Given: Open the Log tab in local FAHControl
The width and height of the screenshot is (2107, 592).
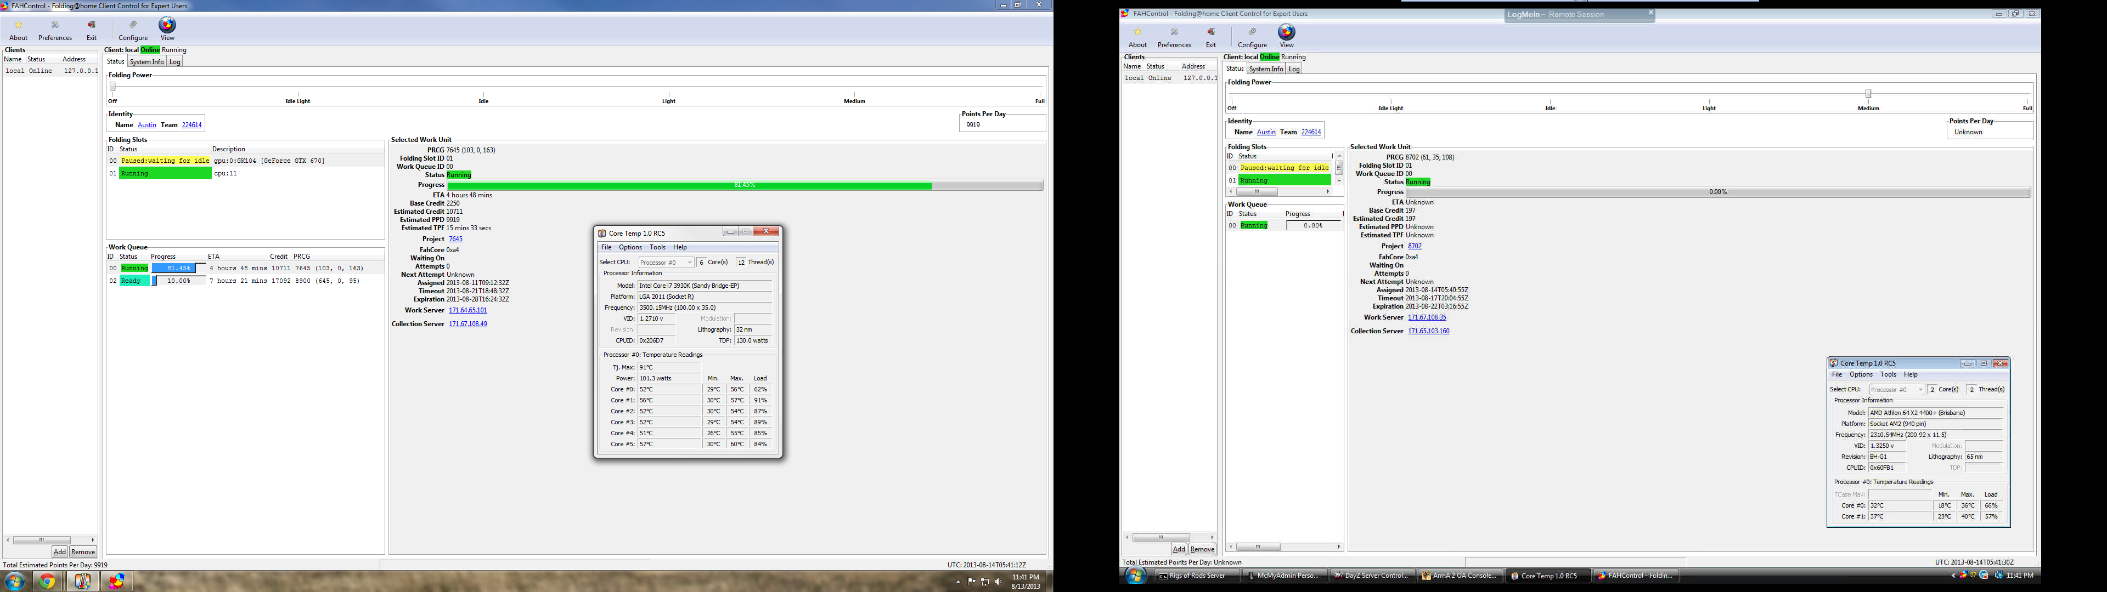Looking at the screenshot, I should [x=174, y=61].
